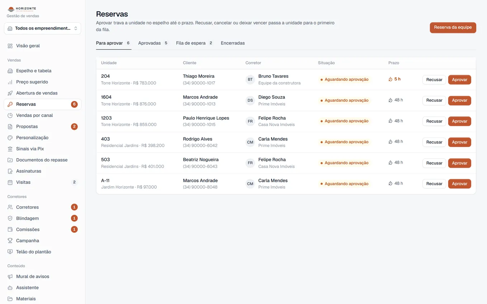Select the Para aprovar tab
Screen dimensions: 487x304
[x=113, y=43]
